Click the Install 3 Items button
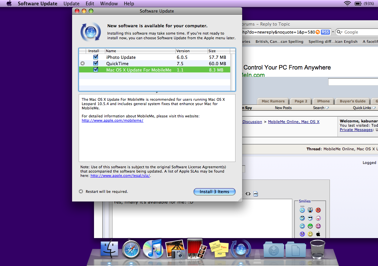Viewport: 378px width, 266px height. (214, 192)
